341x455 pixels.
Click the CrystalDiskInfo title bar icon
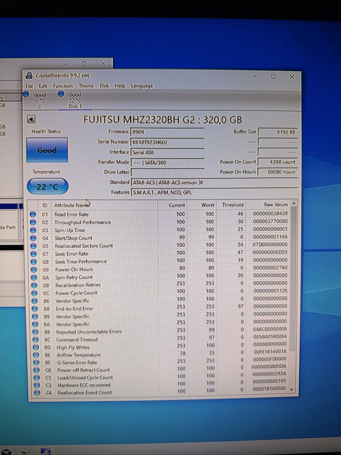(29, 75)
